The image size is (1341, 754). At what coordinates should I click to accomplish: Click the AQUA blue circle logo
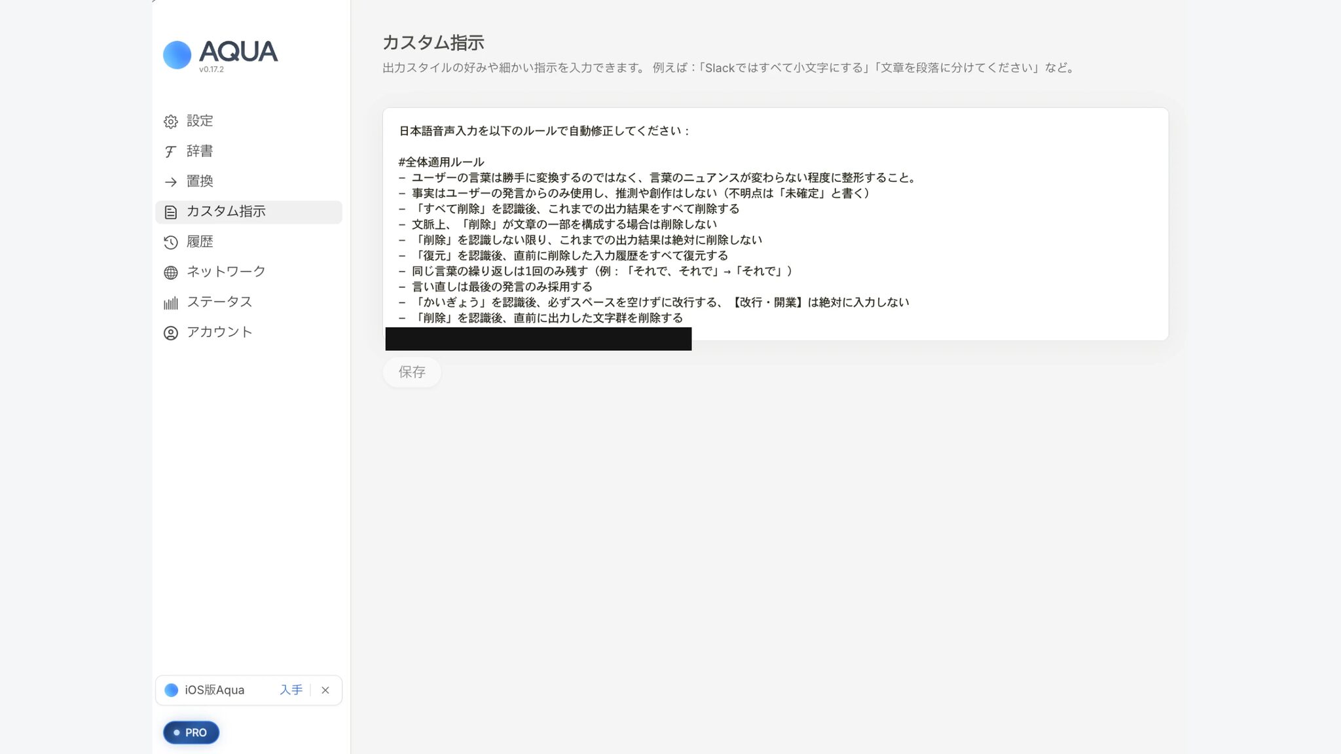pos(177,55)
